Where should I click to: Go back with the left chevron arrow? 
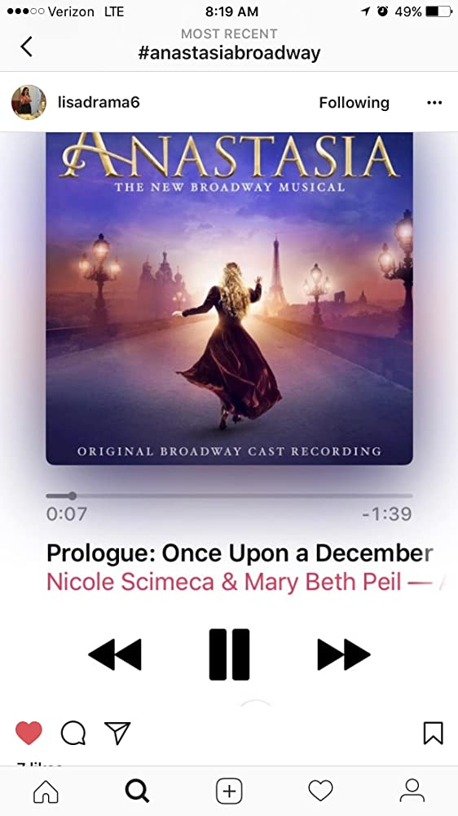click(x=26, y=46)
